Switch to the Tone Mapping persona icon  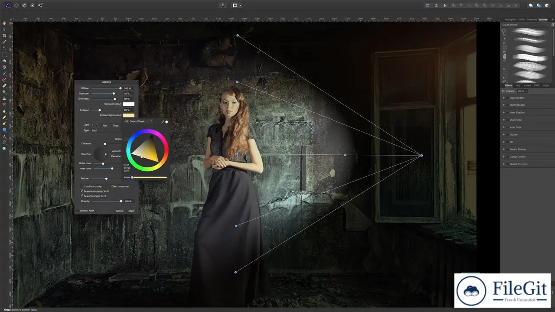click(33, 5)
